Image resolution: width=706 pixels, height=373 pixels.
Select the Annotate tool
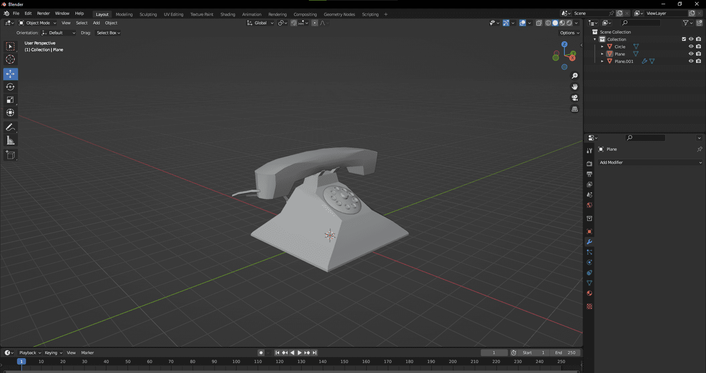coord(10,127)
